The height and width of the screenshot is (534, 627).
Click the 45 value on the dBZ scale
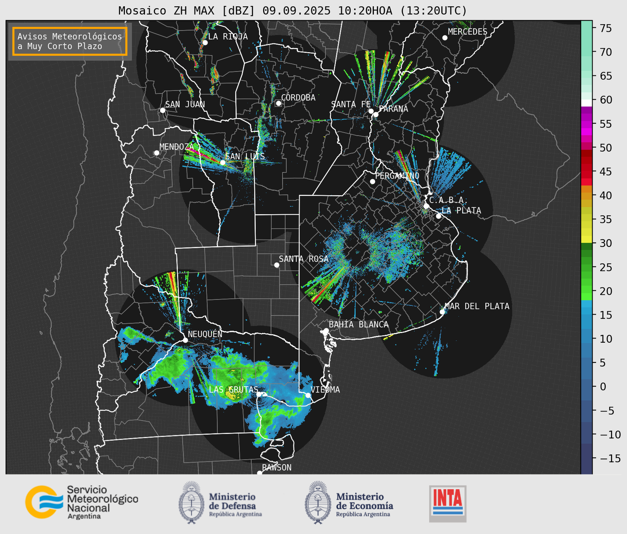(x=605, y=172)
